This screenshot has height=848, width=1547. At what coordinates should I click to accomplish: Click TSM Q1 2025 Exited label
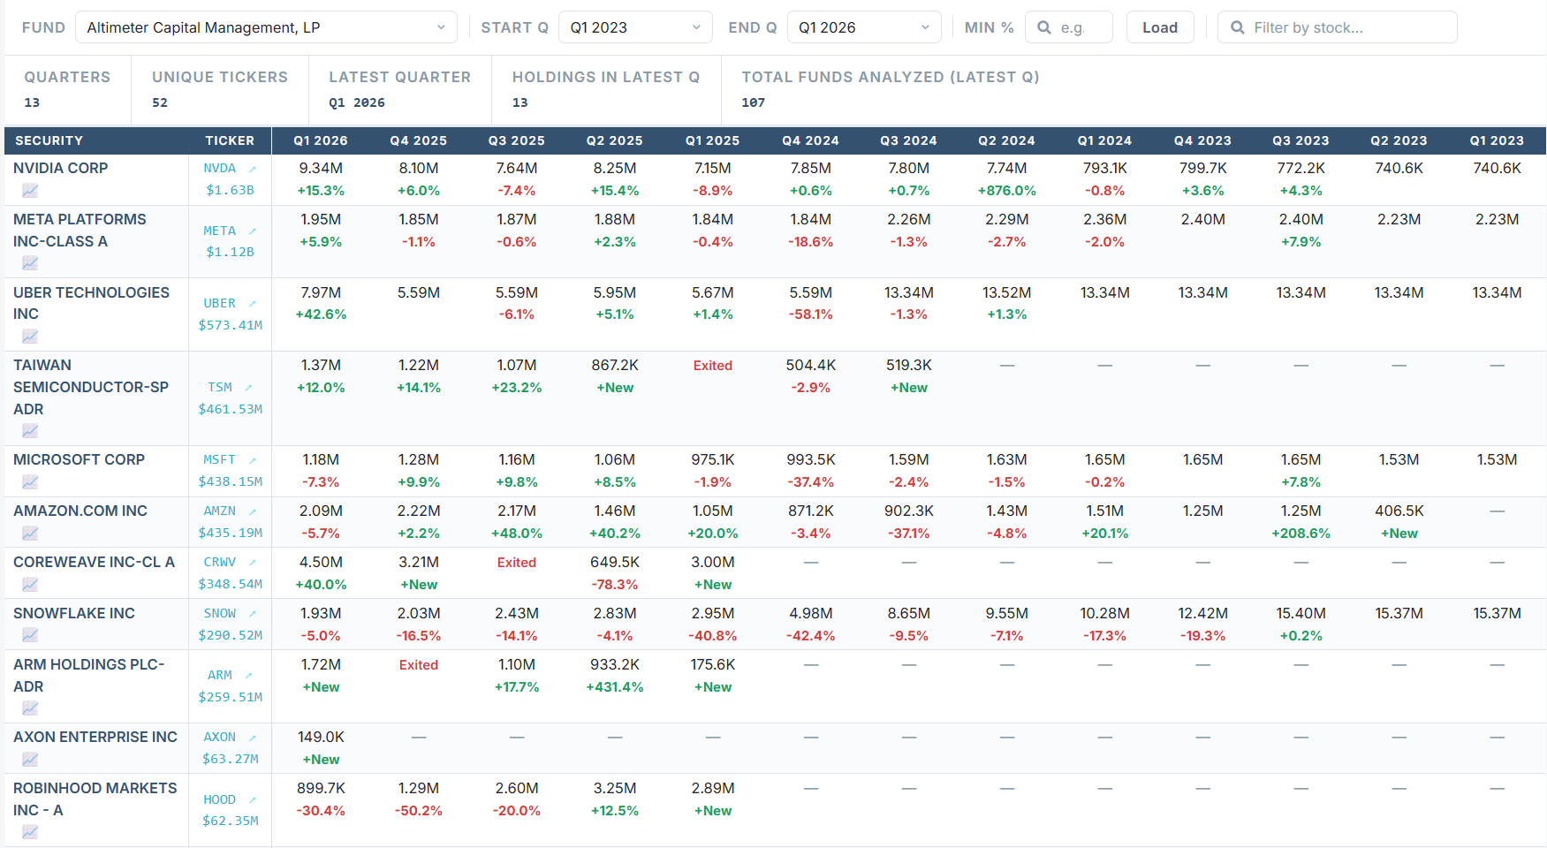(x=713, y=366)
